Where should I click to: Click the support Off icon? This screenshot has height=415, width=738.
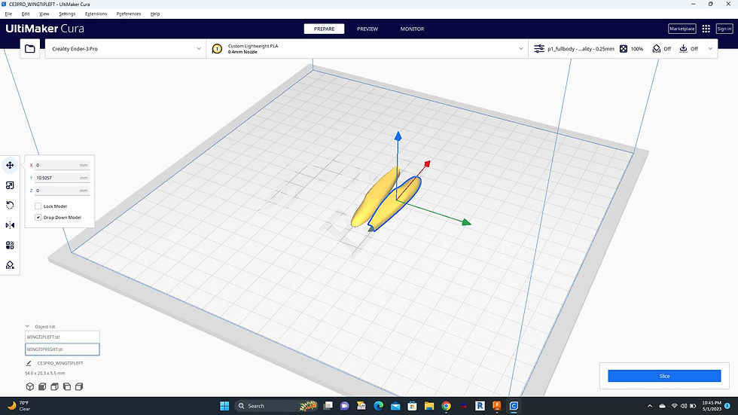pos(657,48)
